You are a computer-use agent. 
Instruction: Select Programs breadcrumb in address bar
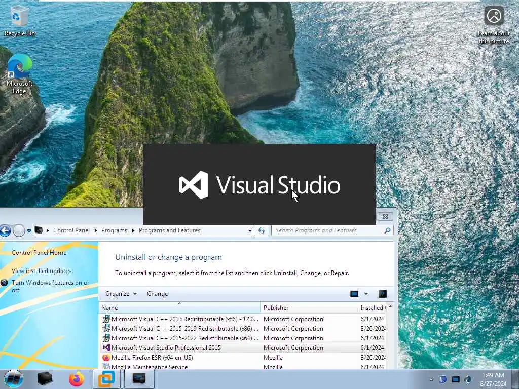coord(114,230)
